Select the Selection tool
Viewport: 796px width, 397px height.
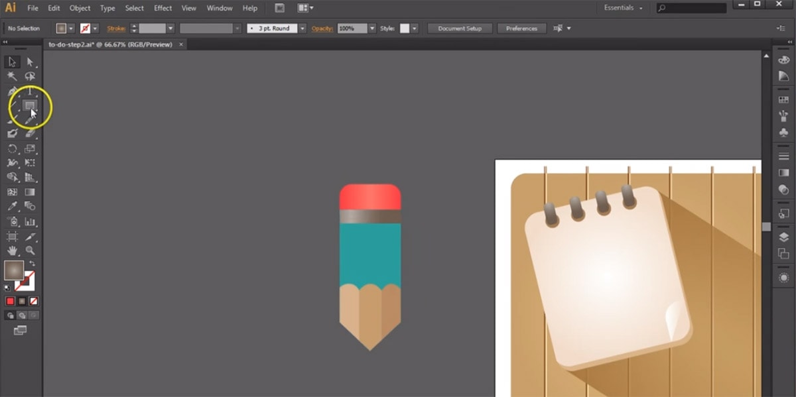click(x=11, y=62)
